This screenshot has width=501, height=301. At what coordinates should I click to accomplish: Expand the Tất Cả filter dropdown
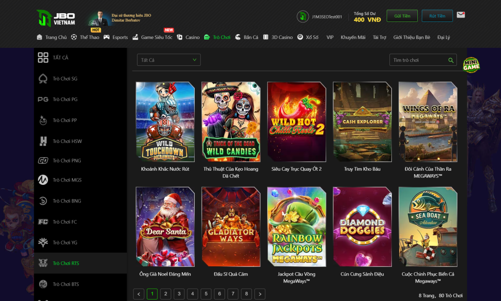coord(169,60)
